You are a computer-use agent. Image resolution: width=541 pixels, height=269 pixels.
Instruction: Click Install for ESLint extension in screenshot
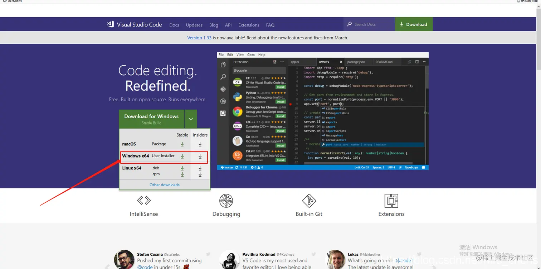tap(281, 160)
